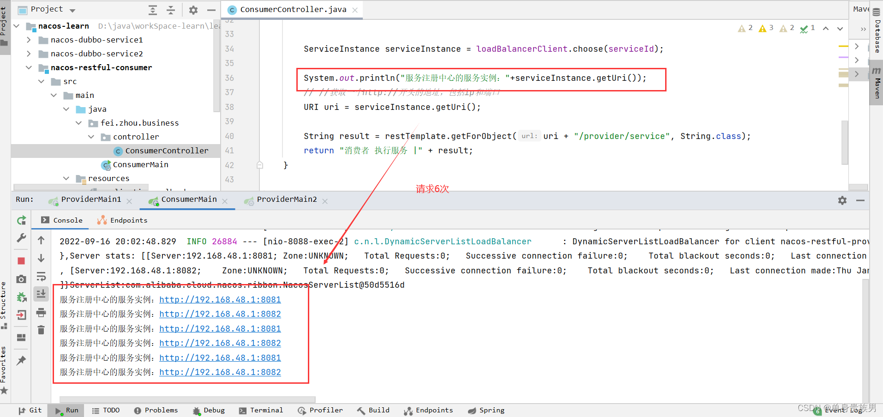The image size is (883, 417).
Task: Open the Database side panel
Action: click(877, 30)
